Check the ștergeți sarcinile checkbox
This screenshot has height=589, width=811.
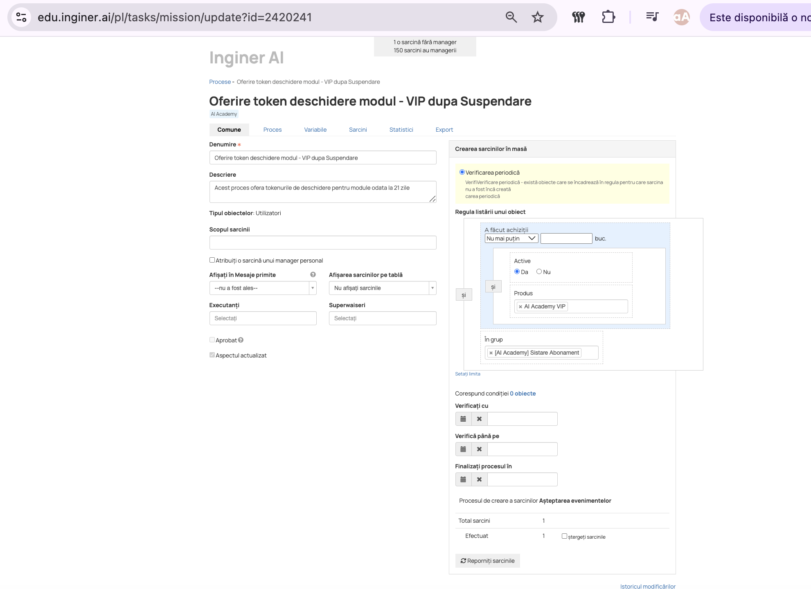[x=564, y=536]
